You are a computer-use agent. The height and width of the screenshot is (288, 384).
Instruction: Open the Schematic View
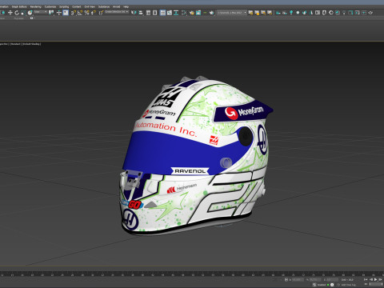pyautogui.click(x=176, y=13)
